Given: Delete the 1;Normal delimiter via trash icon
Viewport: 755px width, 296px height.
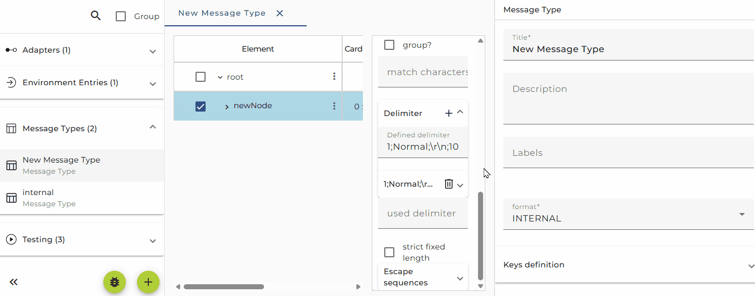Looking at the screenshot, I should pos(449,184).
